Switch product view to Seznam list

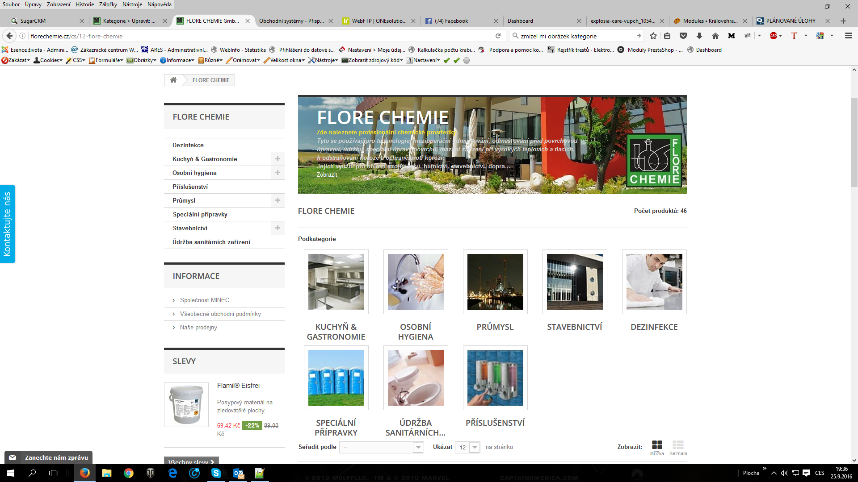pos(678,445)
